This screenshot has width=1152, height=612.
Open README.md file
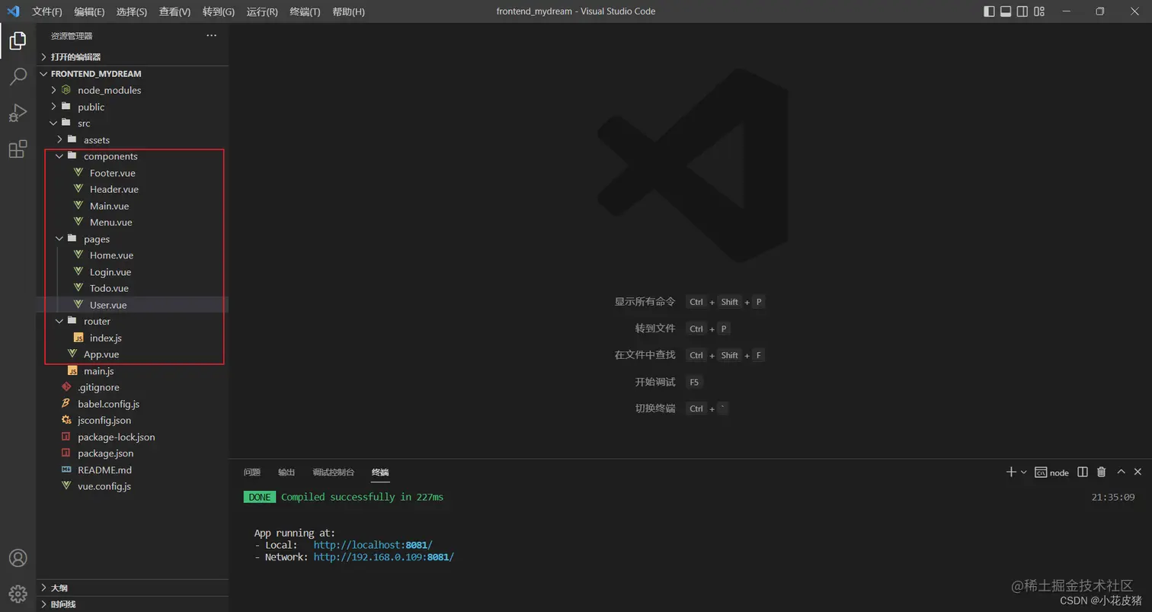point(133,469)
